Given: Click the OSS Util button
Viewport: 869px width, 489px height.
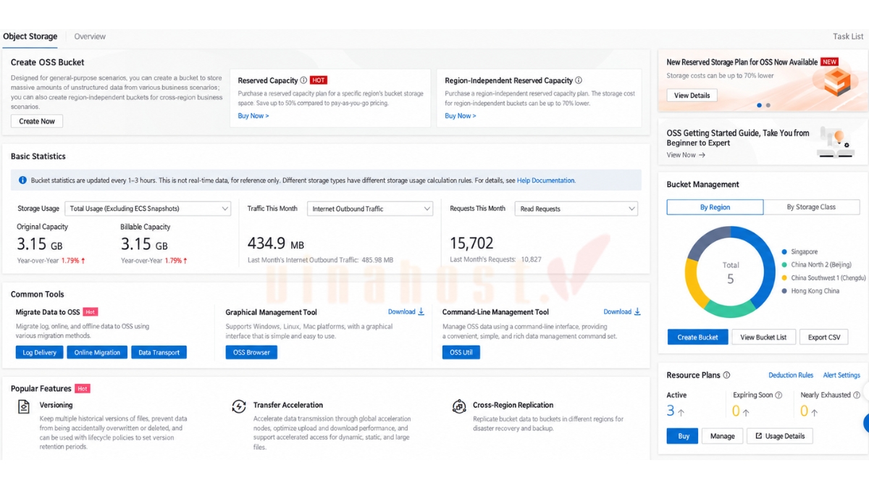Looking at the screenshot, I should [461, 352].
